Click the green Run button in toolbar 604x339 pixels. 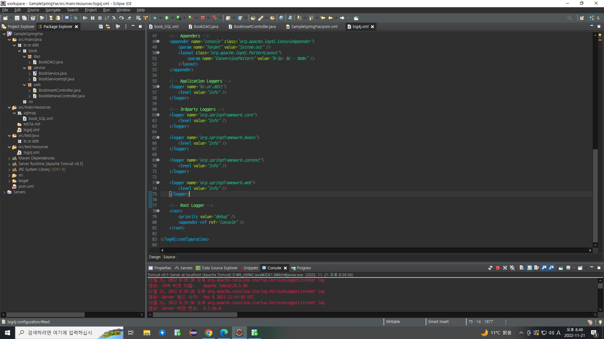coord(167,18)
